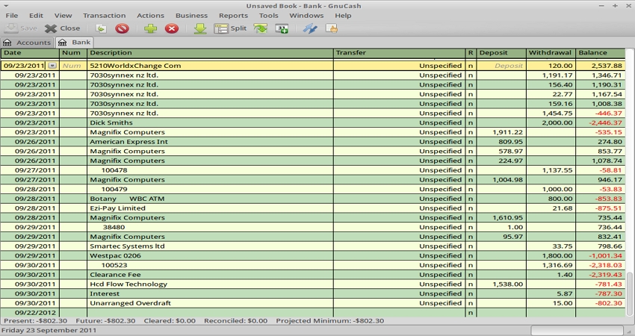Open the window menu arrow in the title bar
Screen dimensions: 635x336
(6, 6)
